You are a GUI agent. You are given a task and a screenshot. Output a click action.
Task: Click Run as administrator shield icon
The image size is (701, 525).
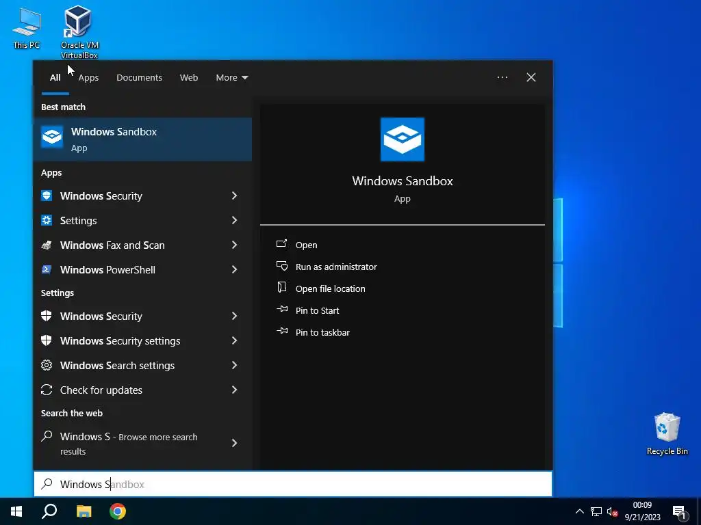(x=281, y=266)
